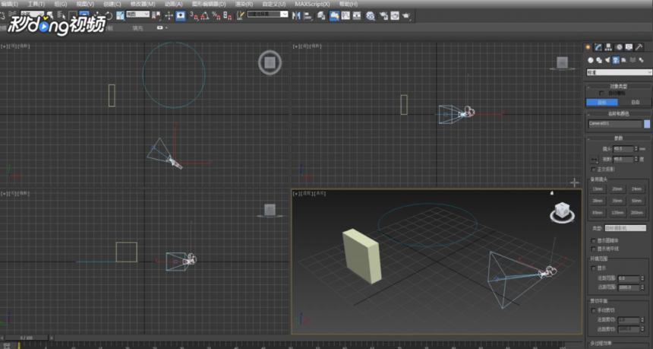Open the 创建(C) menu
The image size is (653, 349).
[x=112, y=4]
